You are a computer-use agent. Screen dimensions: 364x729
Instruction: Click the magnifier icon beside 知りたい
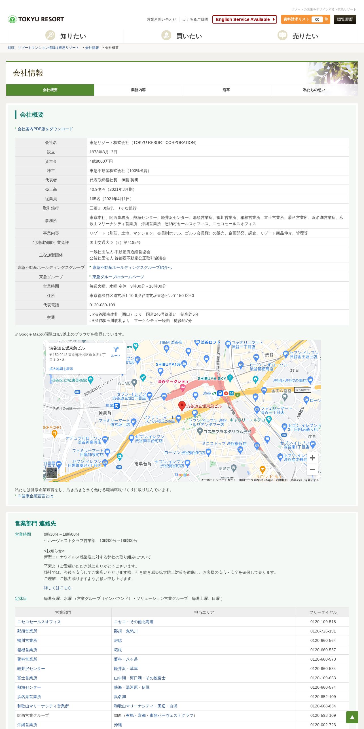coord(50,35)
